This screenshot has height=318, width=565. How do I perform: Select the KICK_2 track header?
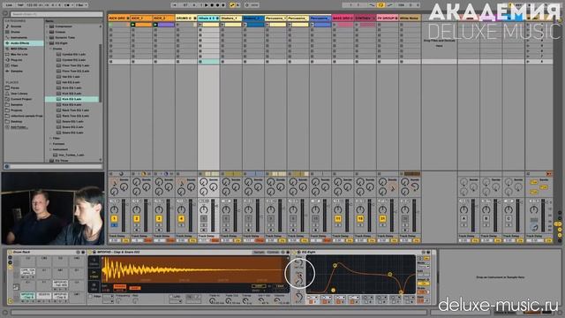[x=163, y=18]
